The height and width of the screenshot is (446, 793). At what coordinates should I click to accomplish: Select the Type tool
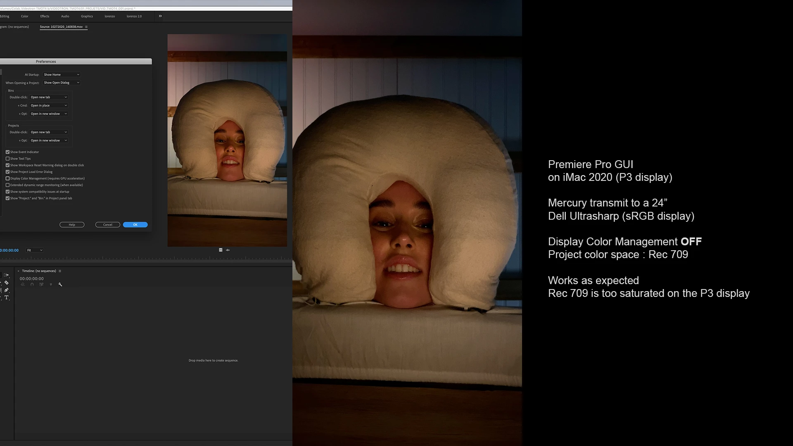pyautogui.click(x=6, y=298)
